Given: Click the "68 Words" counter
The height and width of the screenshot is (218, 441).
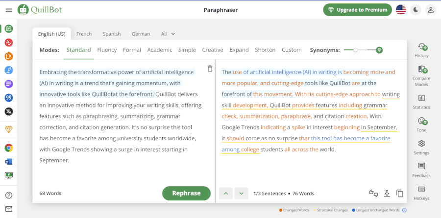Looking at the screenshot, I should pos(50,193).
